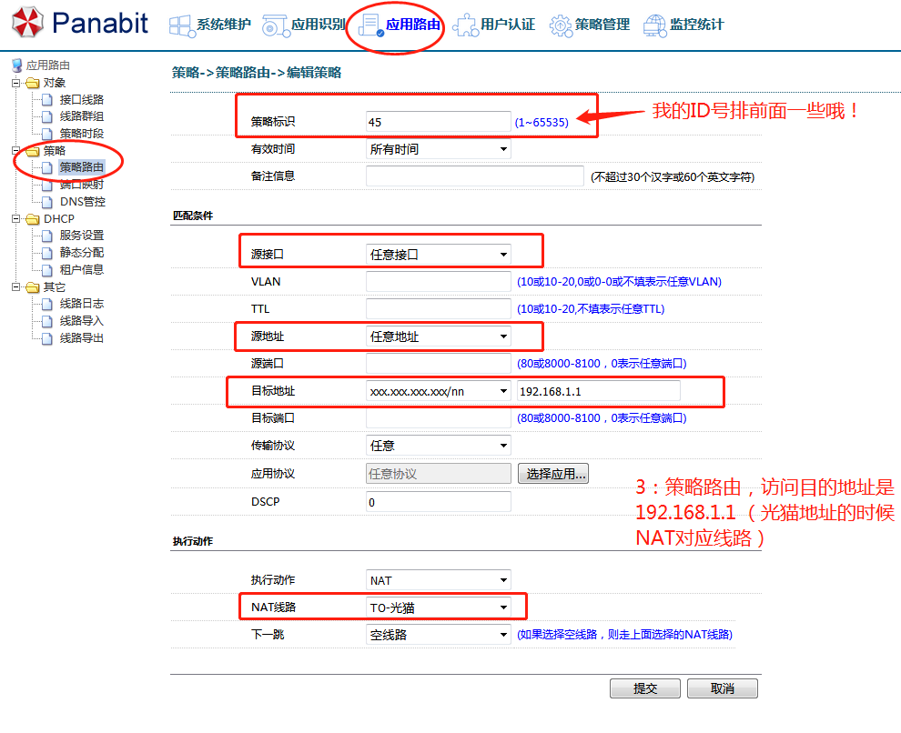Click the 应用路由 root tree icon
The image size is (901, 733).
(x=16, y=65)
